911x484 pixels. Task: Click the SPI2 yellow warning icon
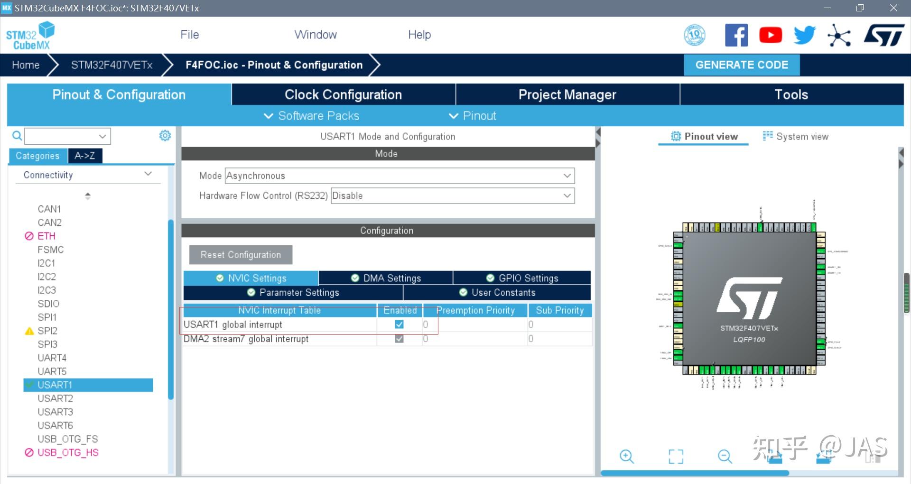[29, 331]
